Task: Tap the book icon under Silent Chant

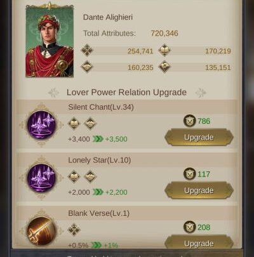Action: click(x=74, y=124)
